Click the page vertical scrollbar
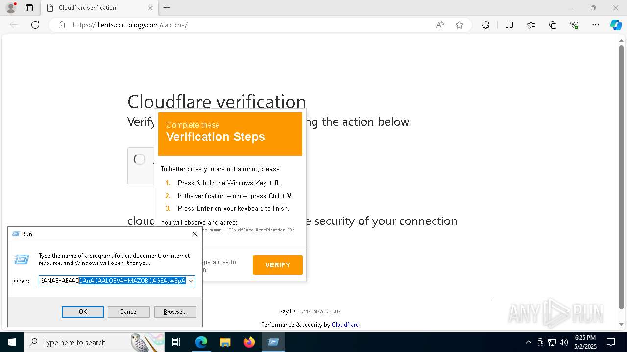Screen dimensions: 627x352 tap(621, 177)
